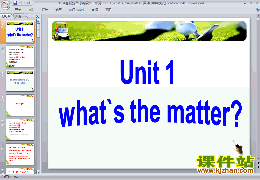The width and height of the screenshot is (260, 180).
Task: Open the 设计 ribbon tab
Action: [x=45, y=10]
